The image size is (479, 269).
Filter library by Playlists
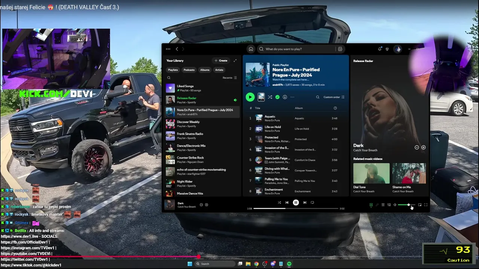[173, 70]
